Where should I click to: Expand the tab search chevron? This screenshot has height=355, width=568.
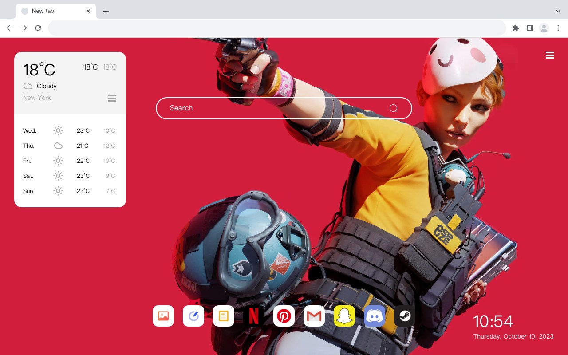[x=558, y=11]
